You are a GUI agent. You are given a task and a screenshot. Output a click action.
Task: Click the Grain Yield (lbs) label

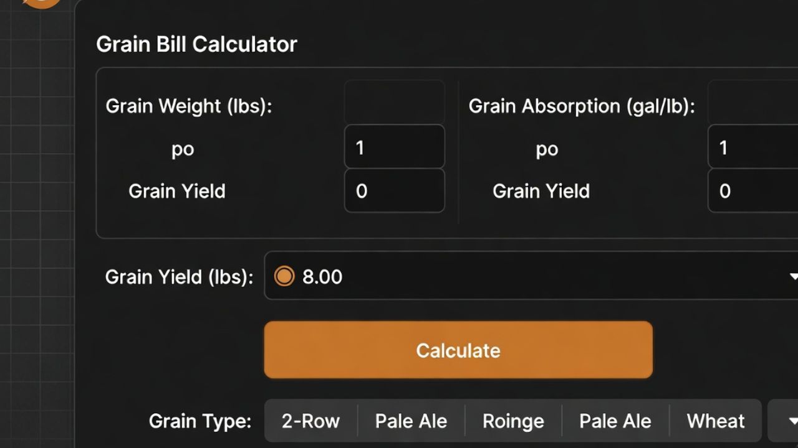pos(179,276)
